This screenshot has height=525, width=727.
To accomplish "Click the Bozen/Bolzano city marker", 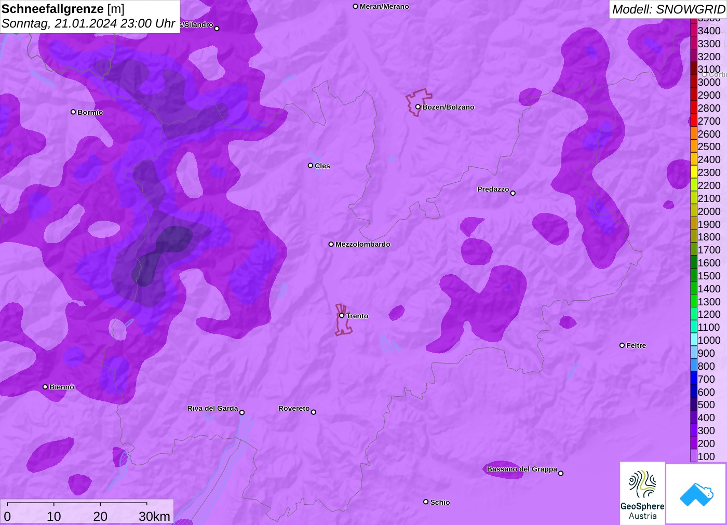I will coord(418,107).
